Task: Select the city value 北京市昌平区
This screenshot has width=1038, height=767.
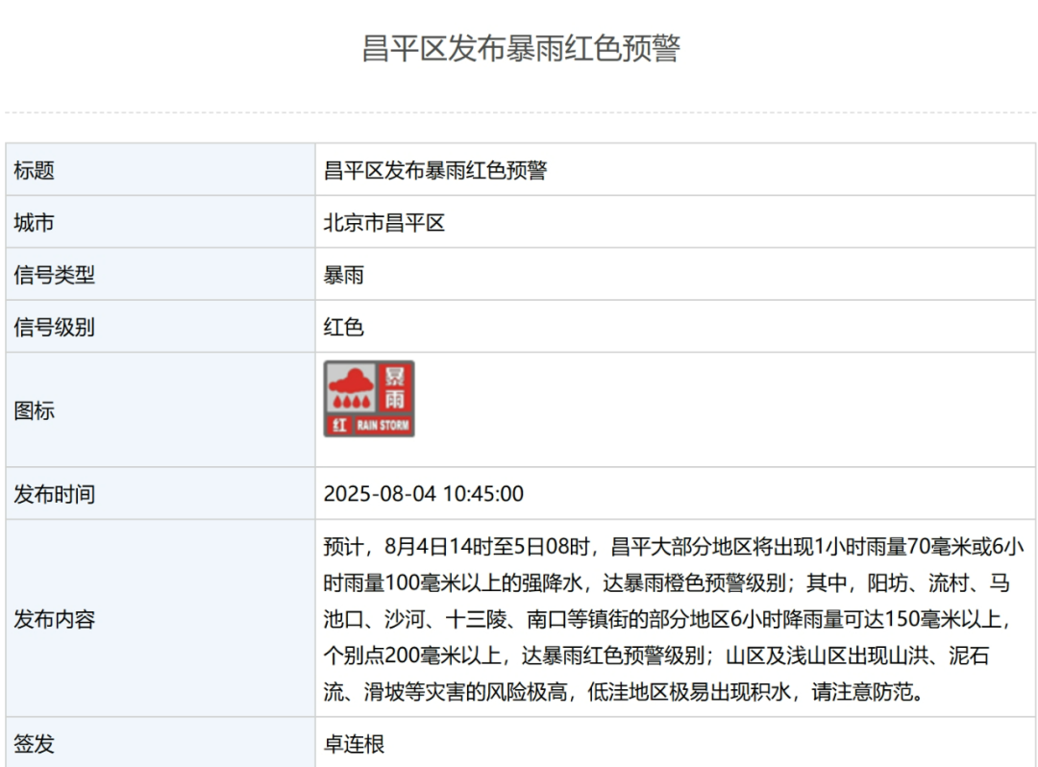Action: [384, 223]
